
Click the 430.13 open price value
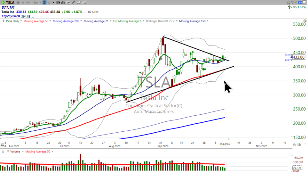(21, 12)
